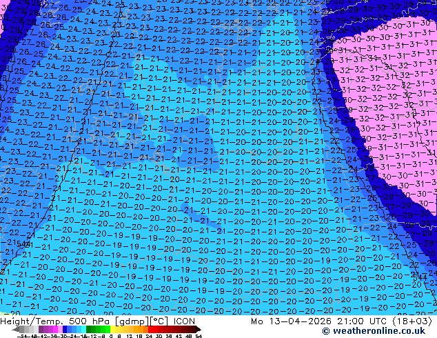Click the dark brown right arrow of the color scale
Image resolution: width=437 pixels, height=338 pixels.
coord(198,329)
